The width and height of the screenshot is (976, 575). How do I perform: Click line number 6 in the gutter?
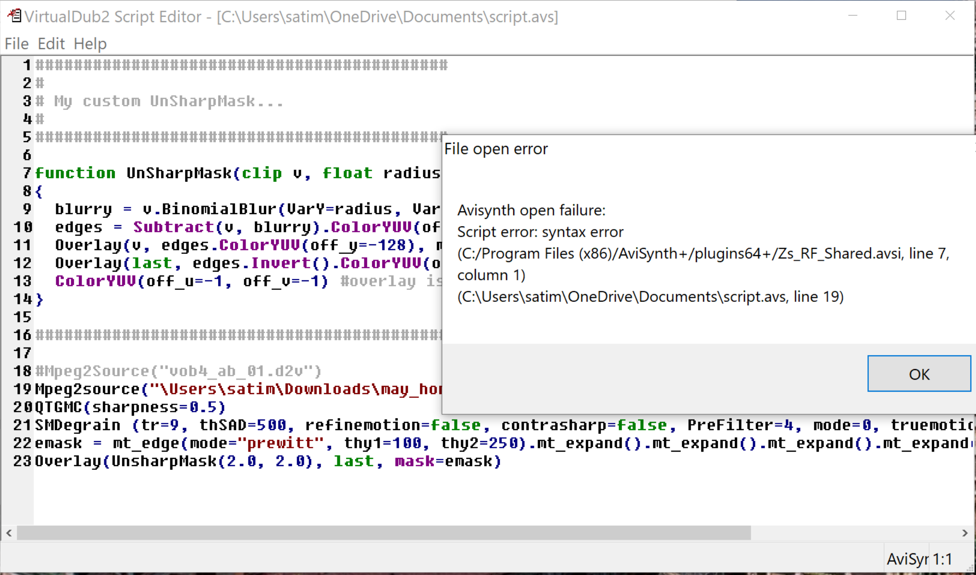pyautogui.click(x=27, y=155)
